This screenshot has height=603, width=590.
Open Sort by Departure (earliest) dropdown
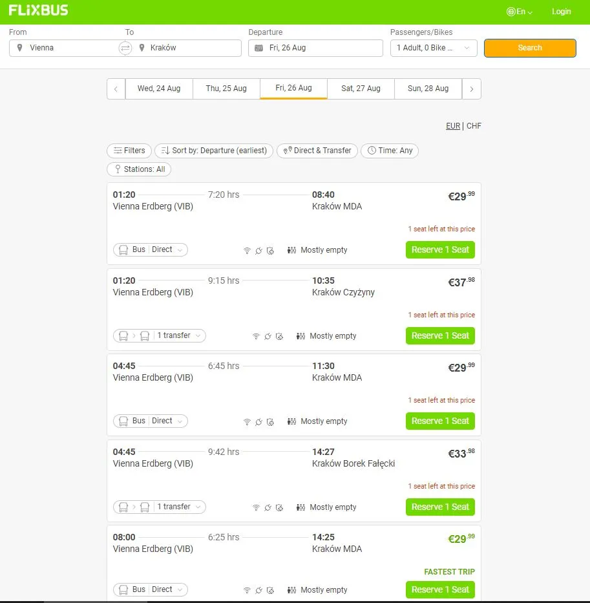(214, 151)
